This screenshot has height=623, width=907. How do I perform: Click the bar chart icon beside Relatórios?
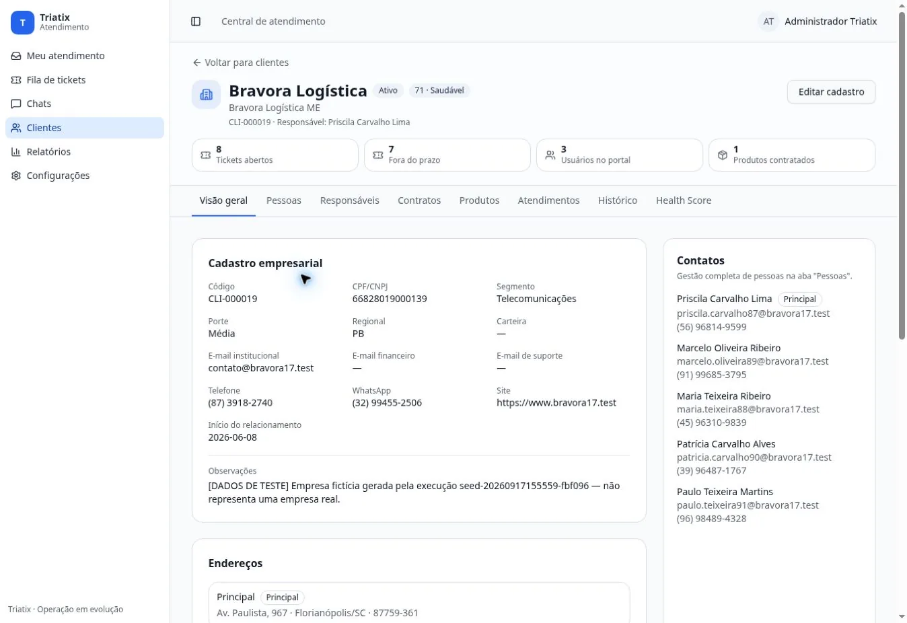click(16, 152)
